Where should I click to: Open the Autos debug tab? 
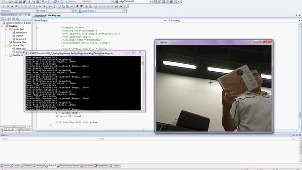[x=5, y=166]
